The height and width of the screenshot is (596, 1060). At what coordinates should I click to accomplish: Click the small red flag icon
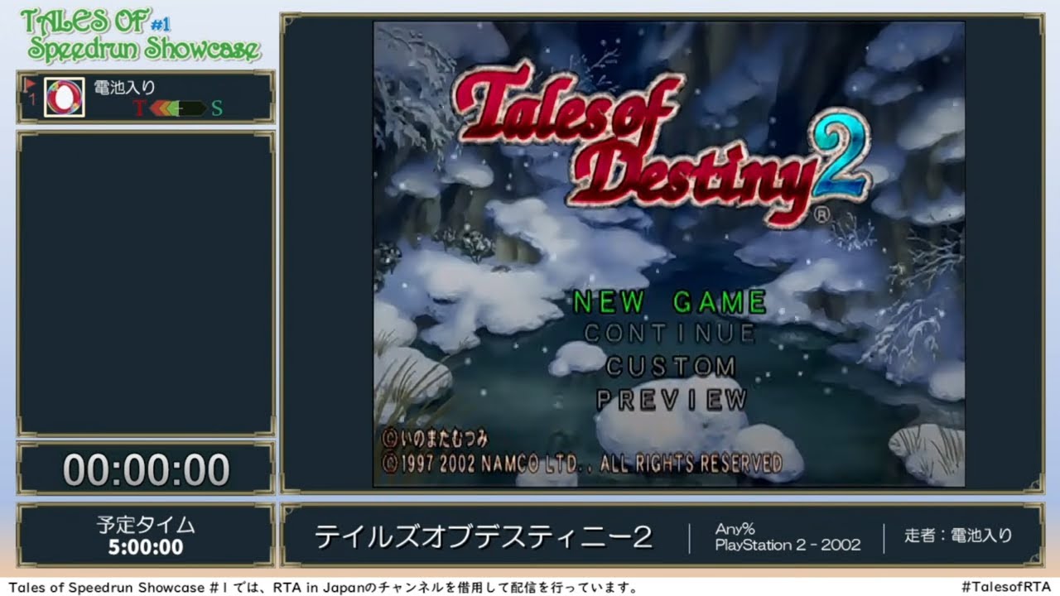pyautogui.click(x=30, y=84)
